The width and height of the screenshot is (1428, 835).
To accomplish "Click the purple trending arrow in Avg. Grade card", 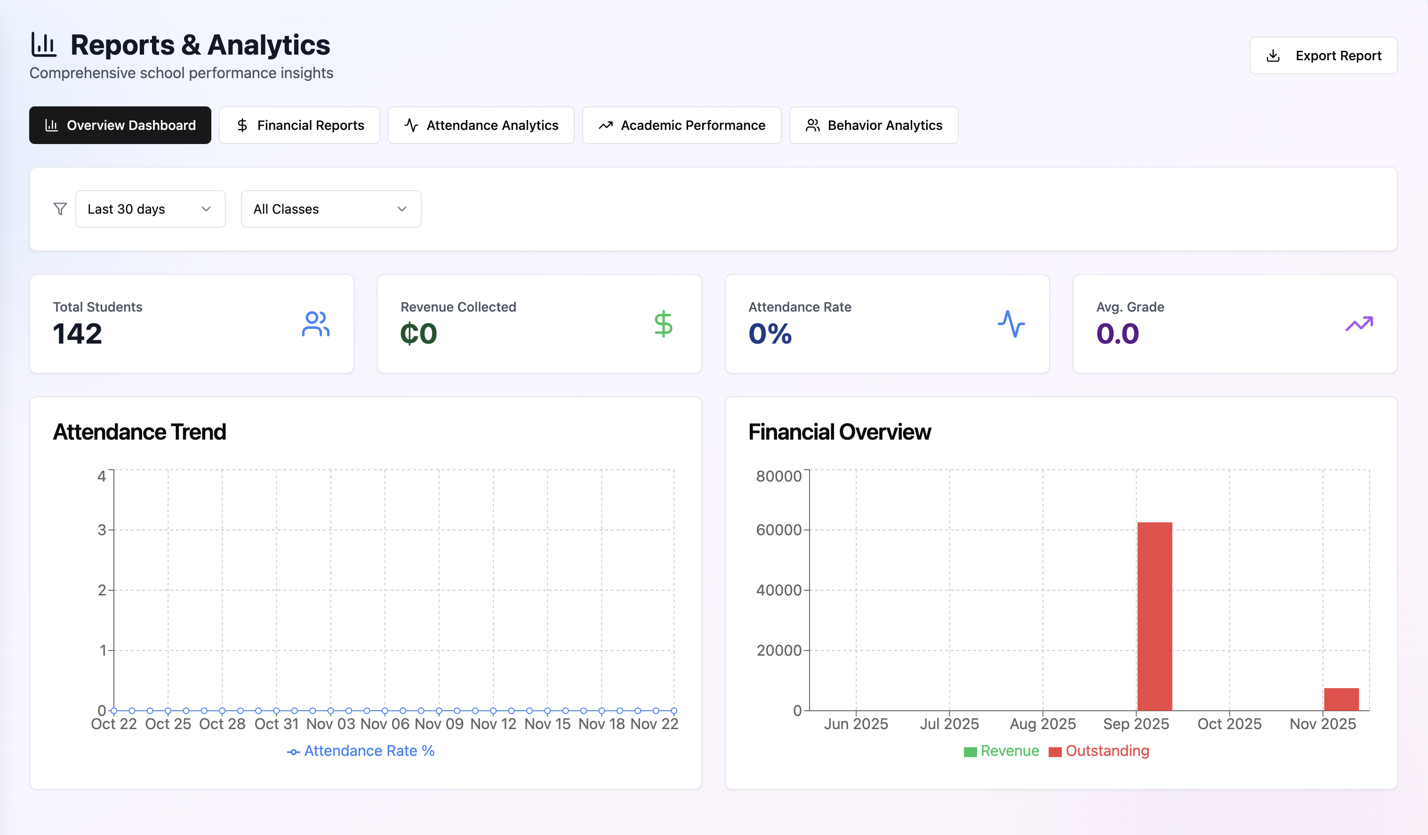I will [1359, 324].
